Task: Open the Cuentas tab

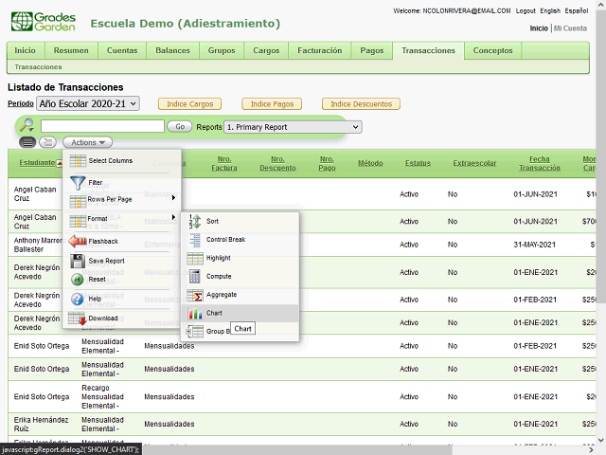Action: pos(122,50)
